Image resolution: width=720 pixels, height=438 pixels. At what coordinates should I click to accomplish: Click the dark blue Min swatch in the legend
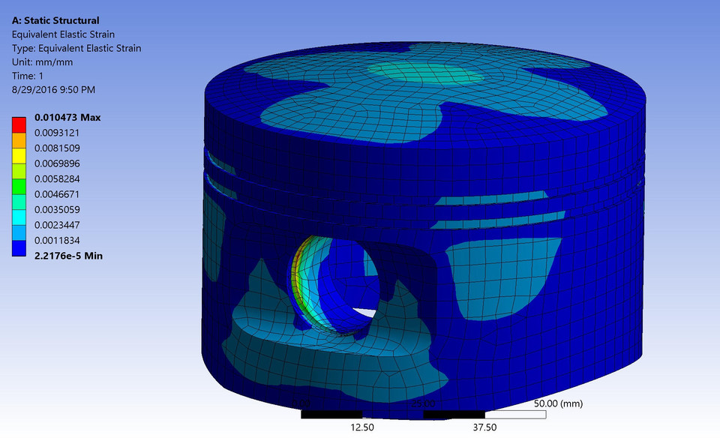coord(21,247)
